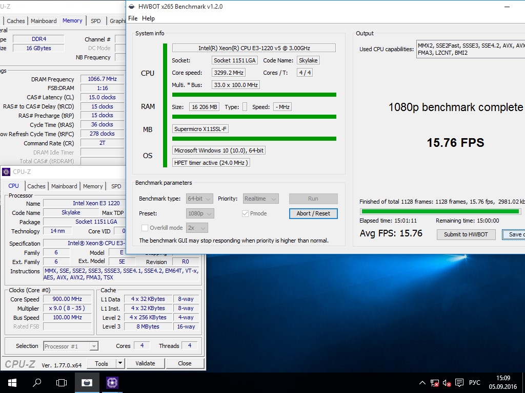Click Validate button in CPU-Z
525x393 pixels.
point(145,363)
